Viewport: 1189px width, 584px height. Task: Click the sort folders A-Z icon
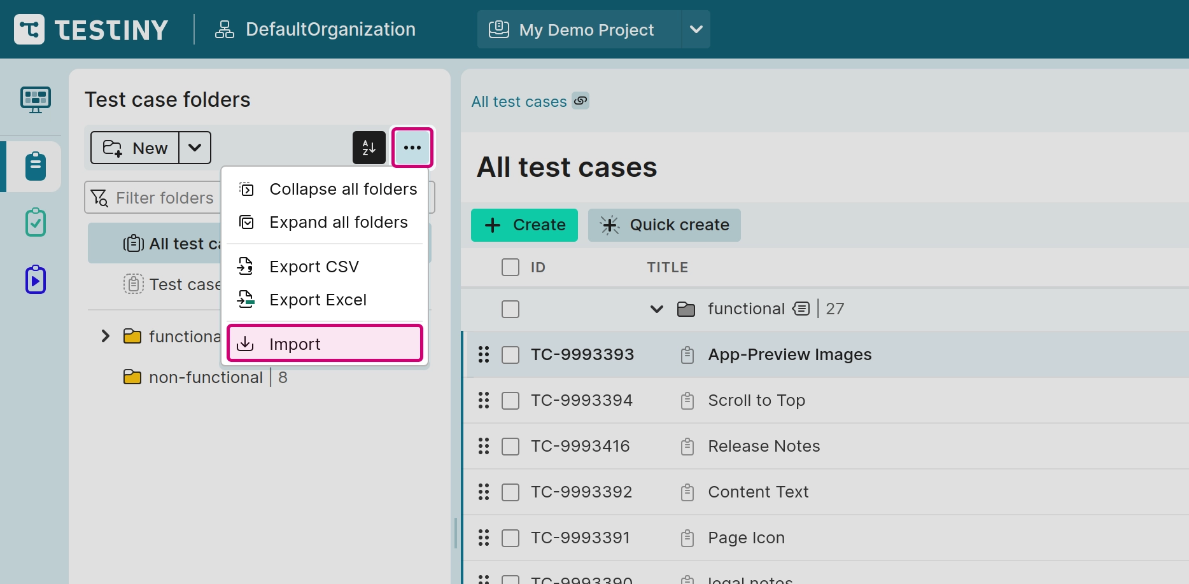coord(369,148)
